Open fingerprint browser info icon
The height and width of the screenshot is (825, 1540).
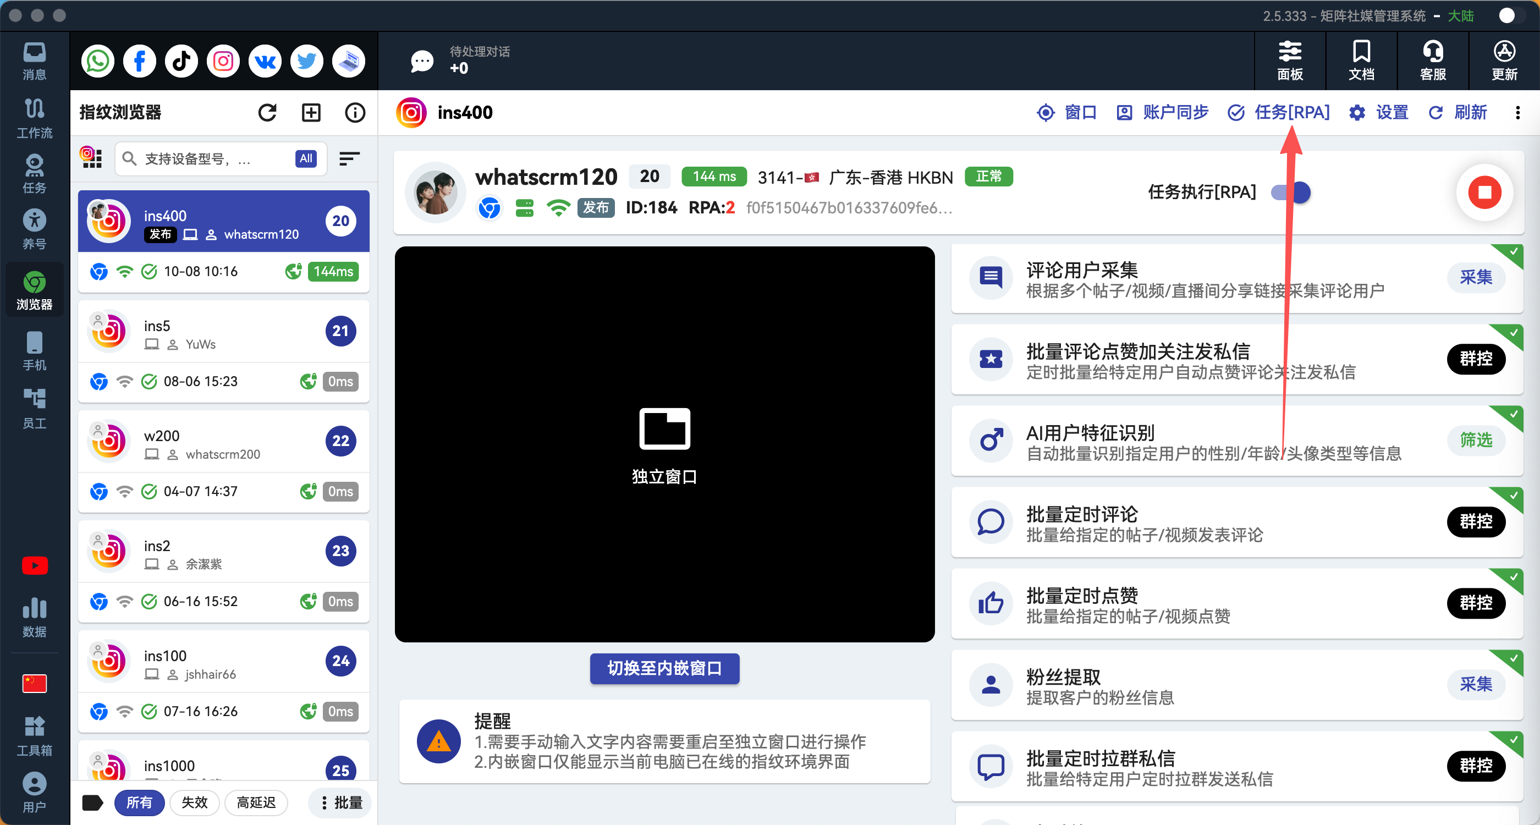tap(355, 112)
